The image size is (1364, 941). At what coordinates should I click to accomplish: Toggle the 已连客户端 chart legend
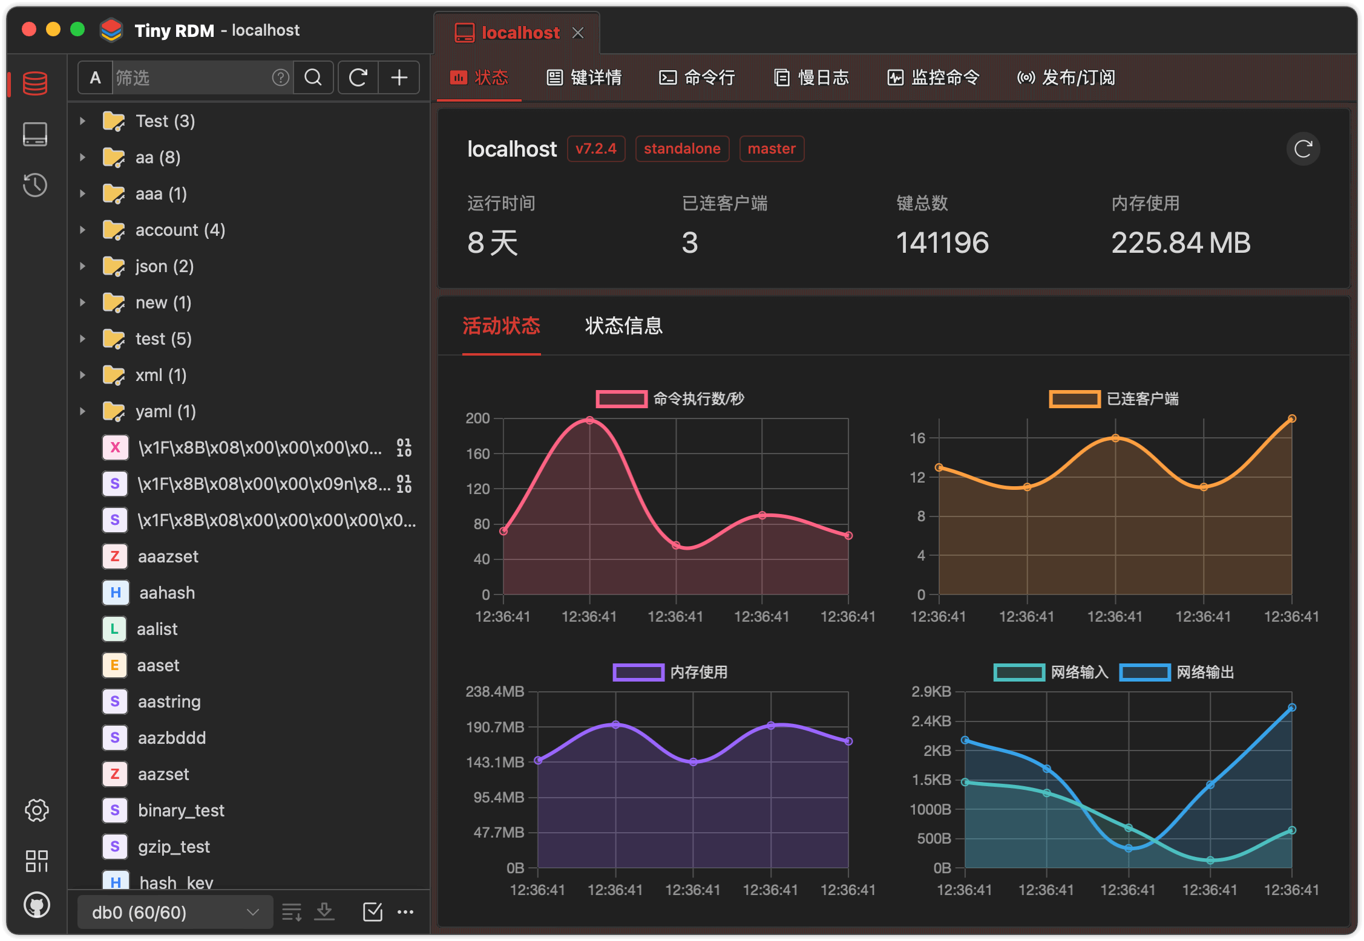click(1114, 399)
